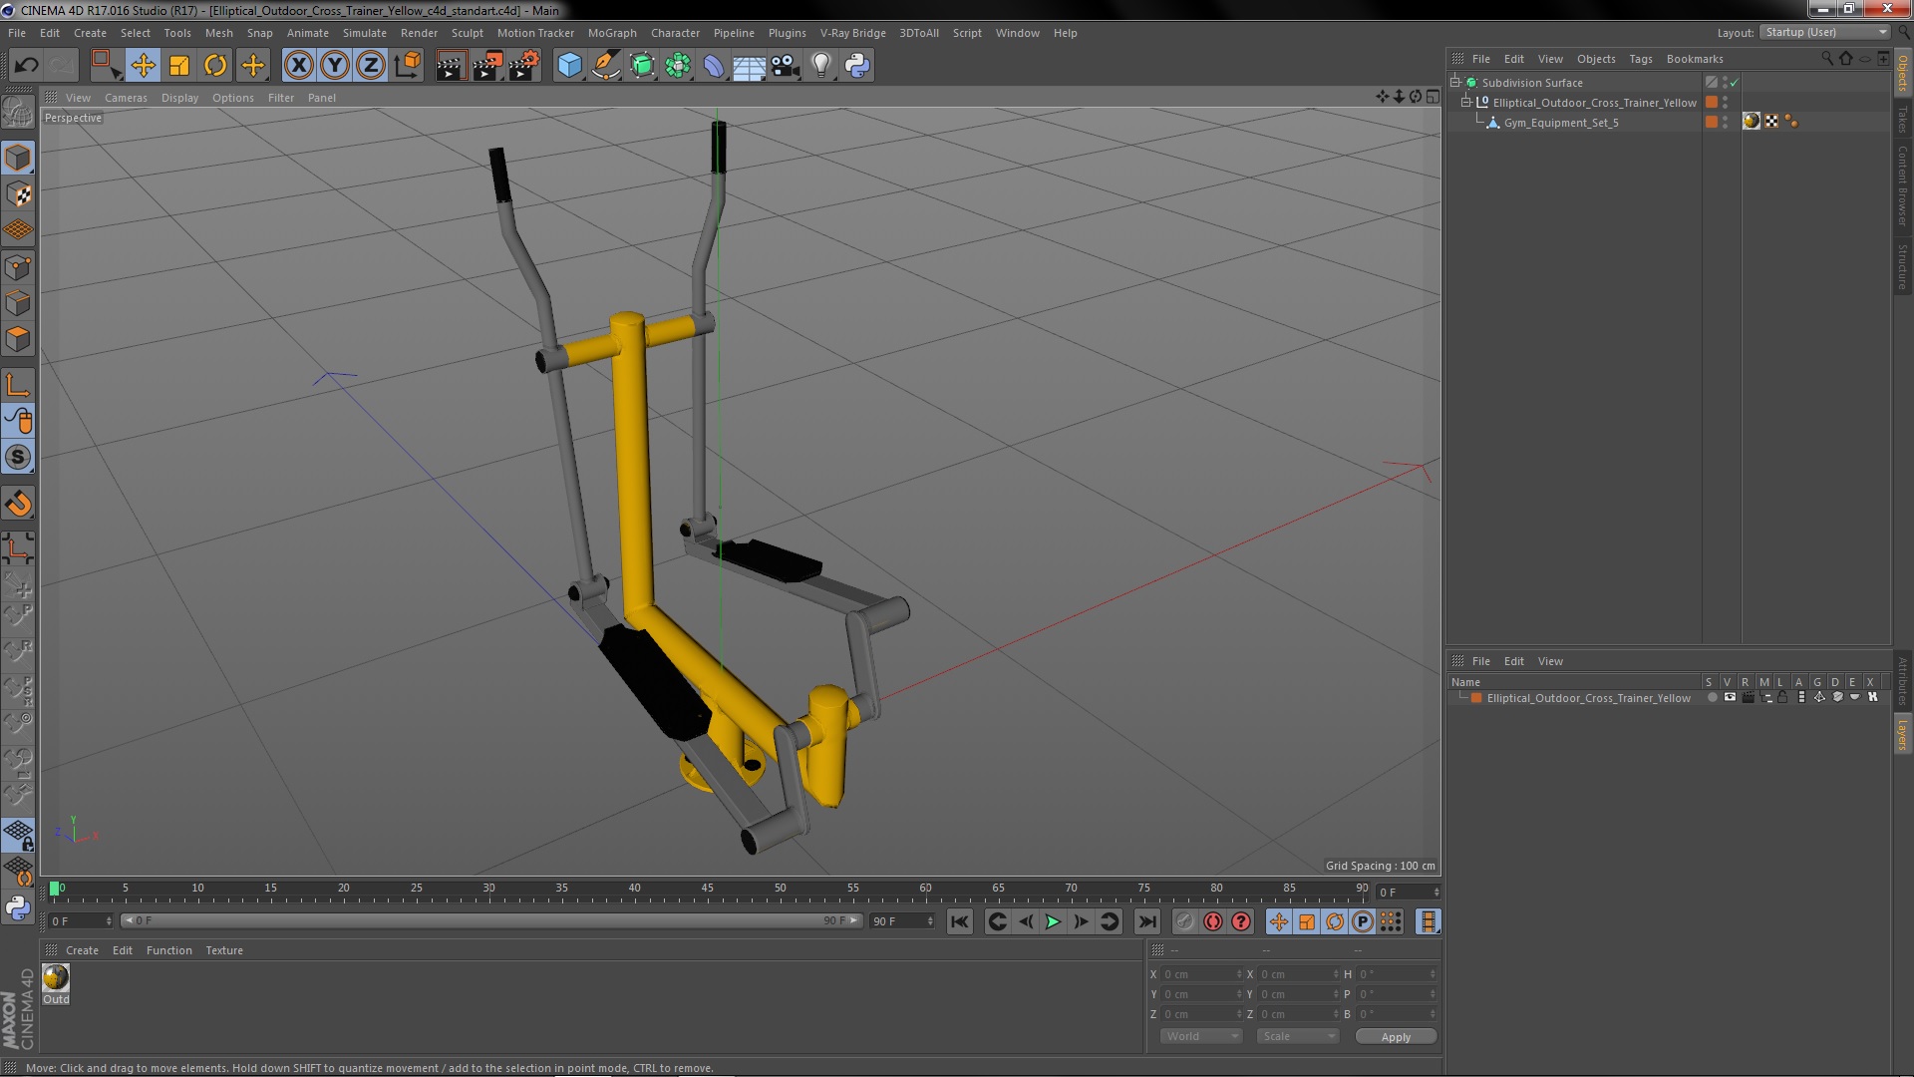Select the Outd material thumbnail
The height and width of the screenshot is (1077, 1914).
pyautogui.click(x=56, y=977)
